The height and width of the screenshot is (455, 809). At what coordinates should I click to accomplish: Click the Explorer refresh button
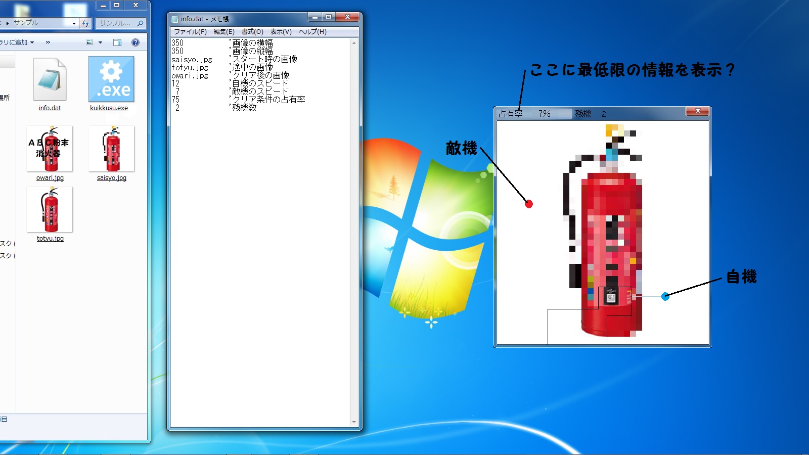click(85, 23)
